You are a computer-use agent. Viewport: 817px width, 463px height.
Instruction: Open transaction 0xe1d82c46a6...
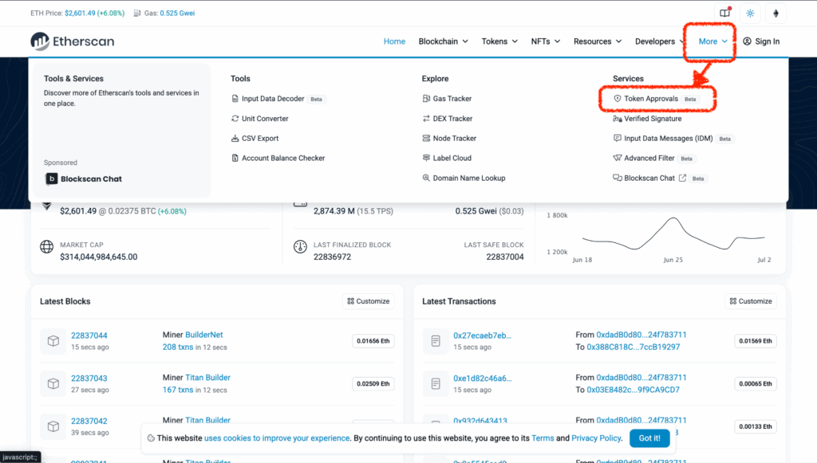[483, 379]
